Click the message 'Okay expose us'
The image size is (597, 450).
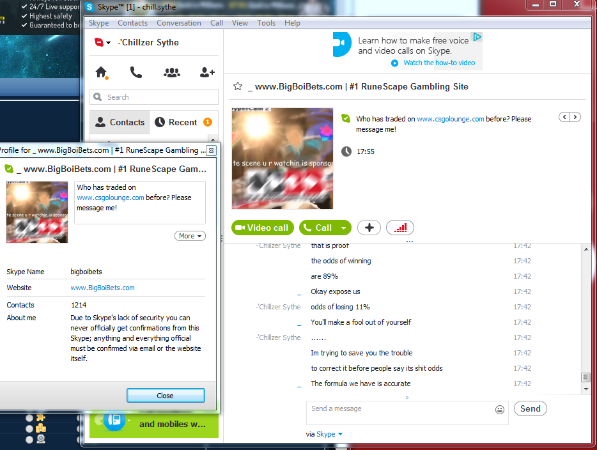336,291
